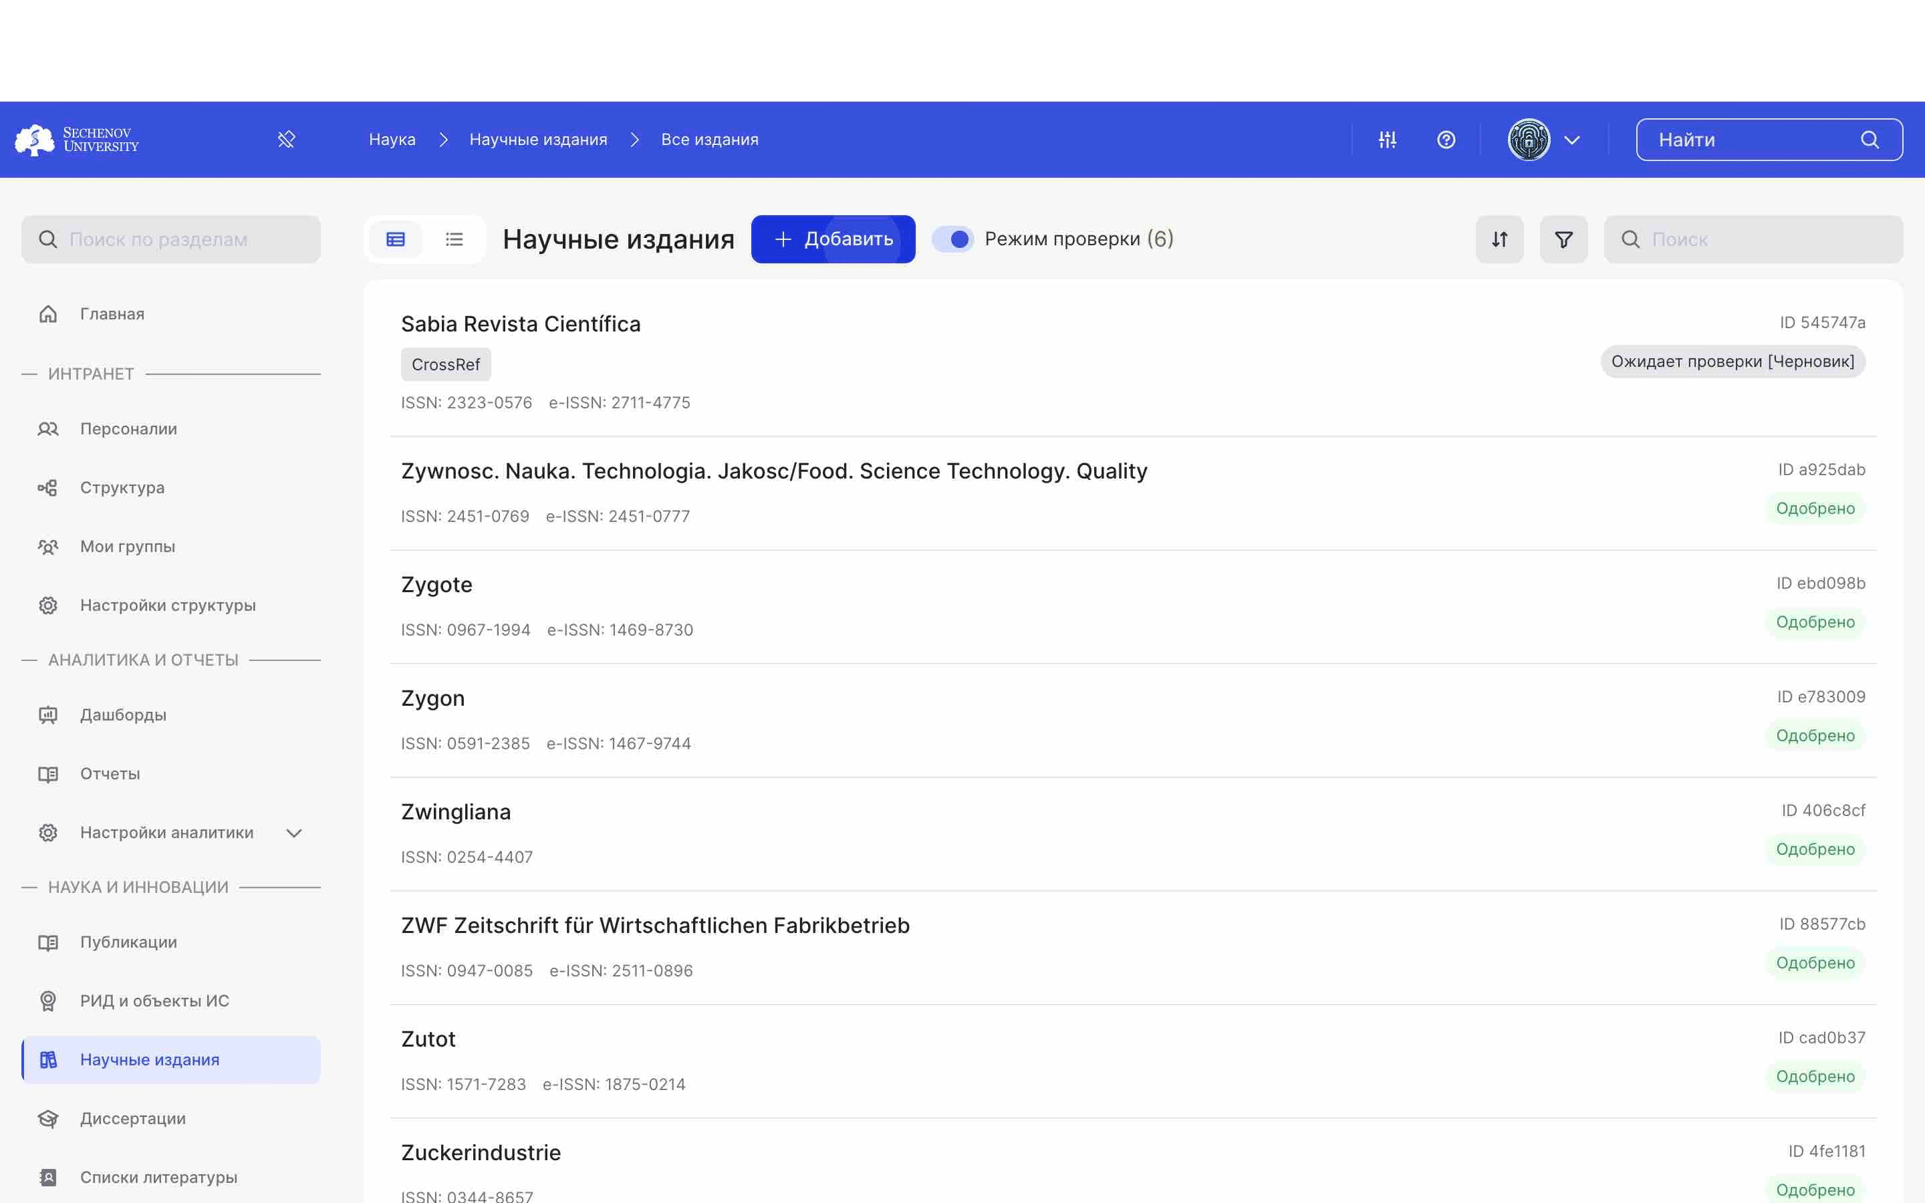1925x1203 pixels.
Task: Click Научные издания breadcrumb item
Action: pos(537,138)
